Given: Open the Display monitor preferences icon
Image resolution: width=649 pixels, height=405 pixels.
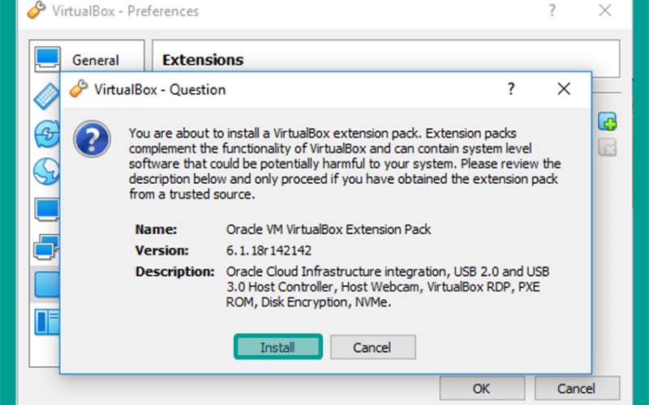Looking at the screenshot, I should (x=47, y=209).
